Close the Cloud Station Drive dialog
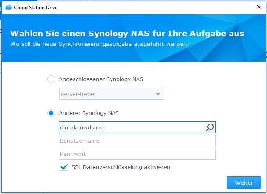Screen dimensions: 267x194 click(259, 7)
